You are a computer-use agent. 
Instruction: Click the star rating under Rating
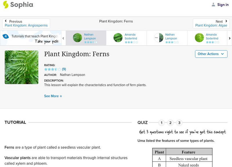point(52,69)
